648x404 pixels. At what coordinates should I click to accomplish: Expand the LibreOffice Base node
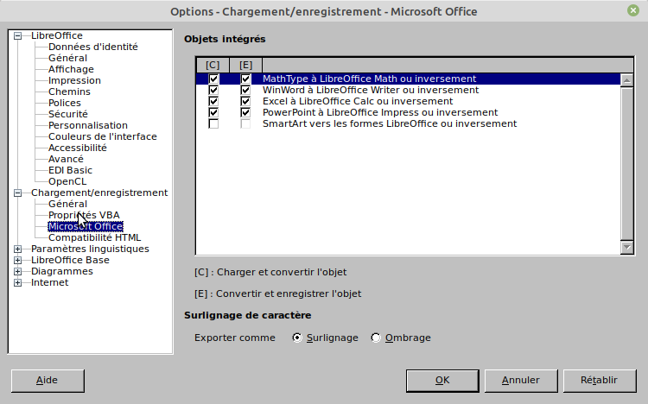(x=18, y=260)
